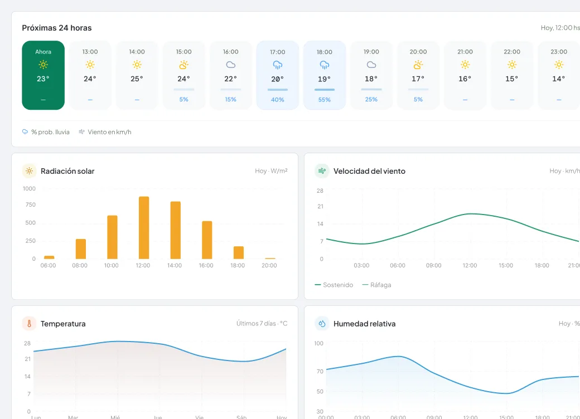Click the Humedad relativa droplet icon
The height and width of the screenshot is (419, 580).
[322, 324]
